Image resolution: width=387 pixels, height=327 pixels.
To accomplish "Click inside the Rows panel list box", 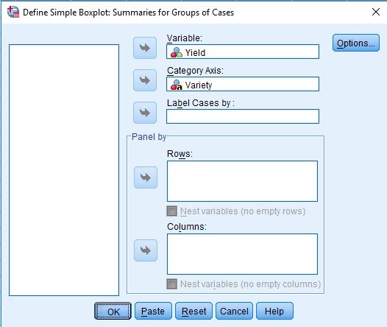I will coord(242,181).
